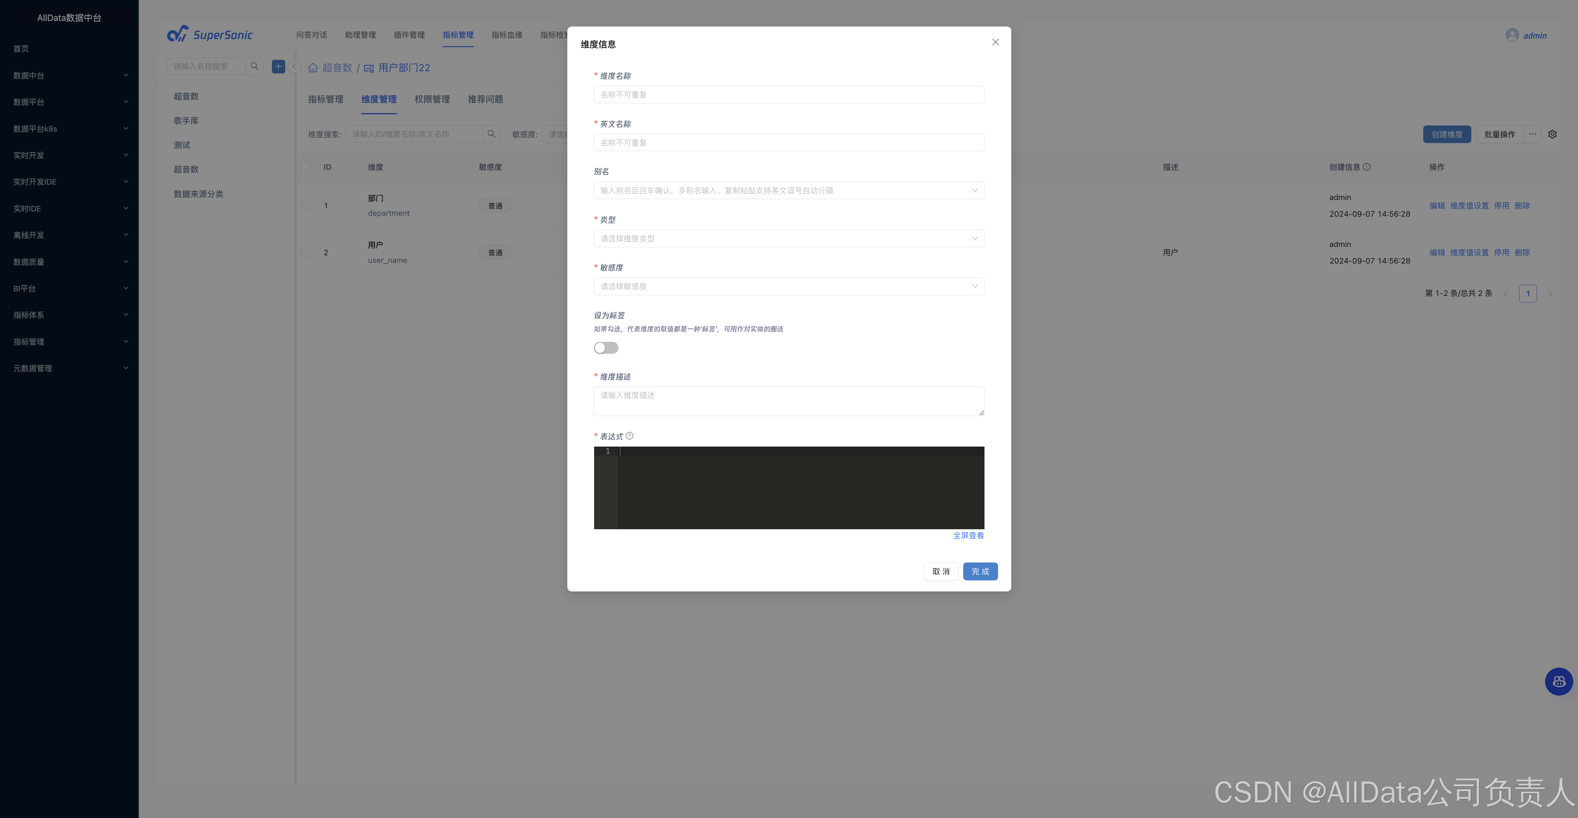Click the settings gear icon in table toolbar

tap(1552, 134)
